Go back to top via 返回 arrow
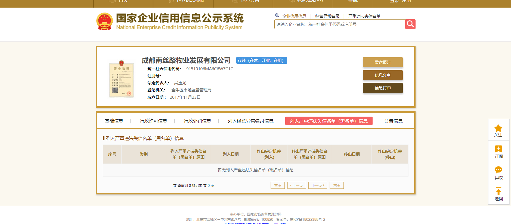This screenshot has width=511, height=224. click(498, 194)
